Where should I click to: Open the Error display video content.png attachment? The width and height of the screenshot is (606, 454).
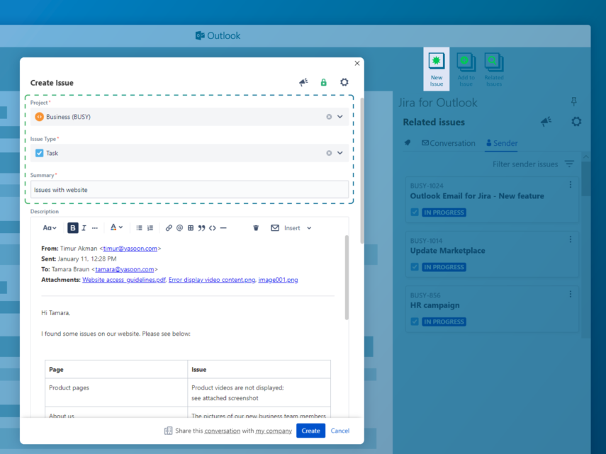coord(212,280)
